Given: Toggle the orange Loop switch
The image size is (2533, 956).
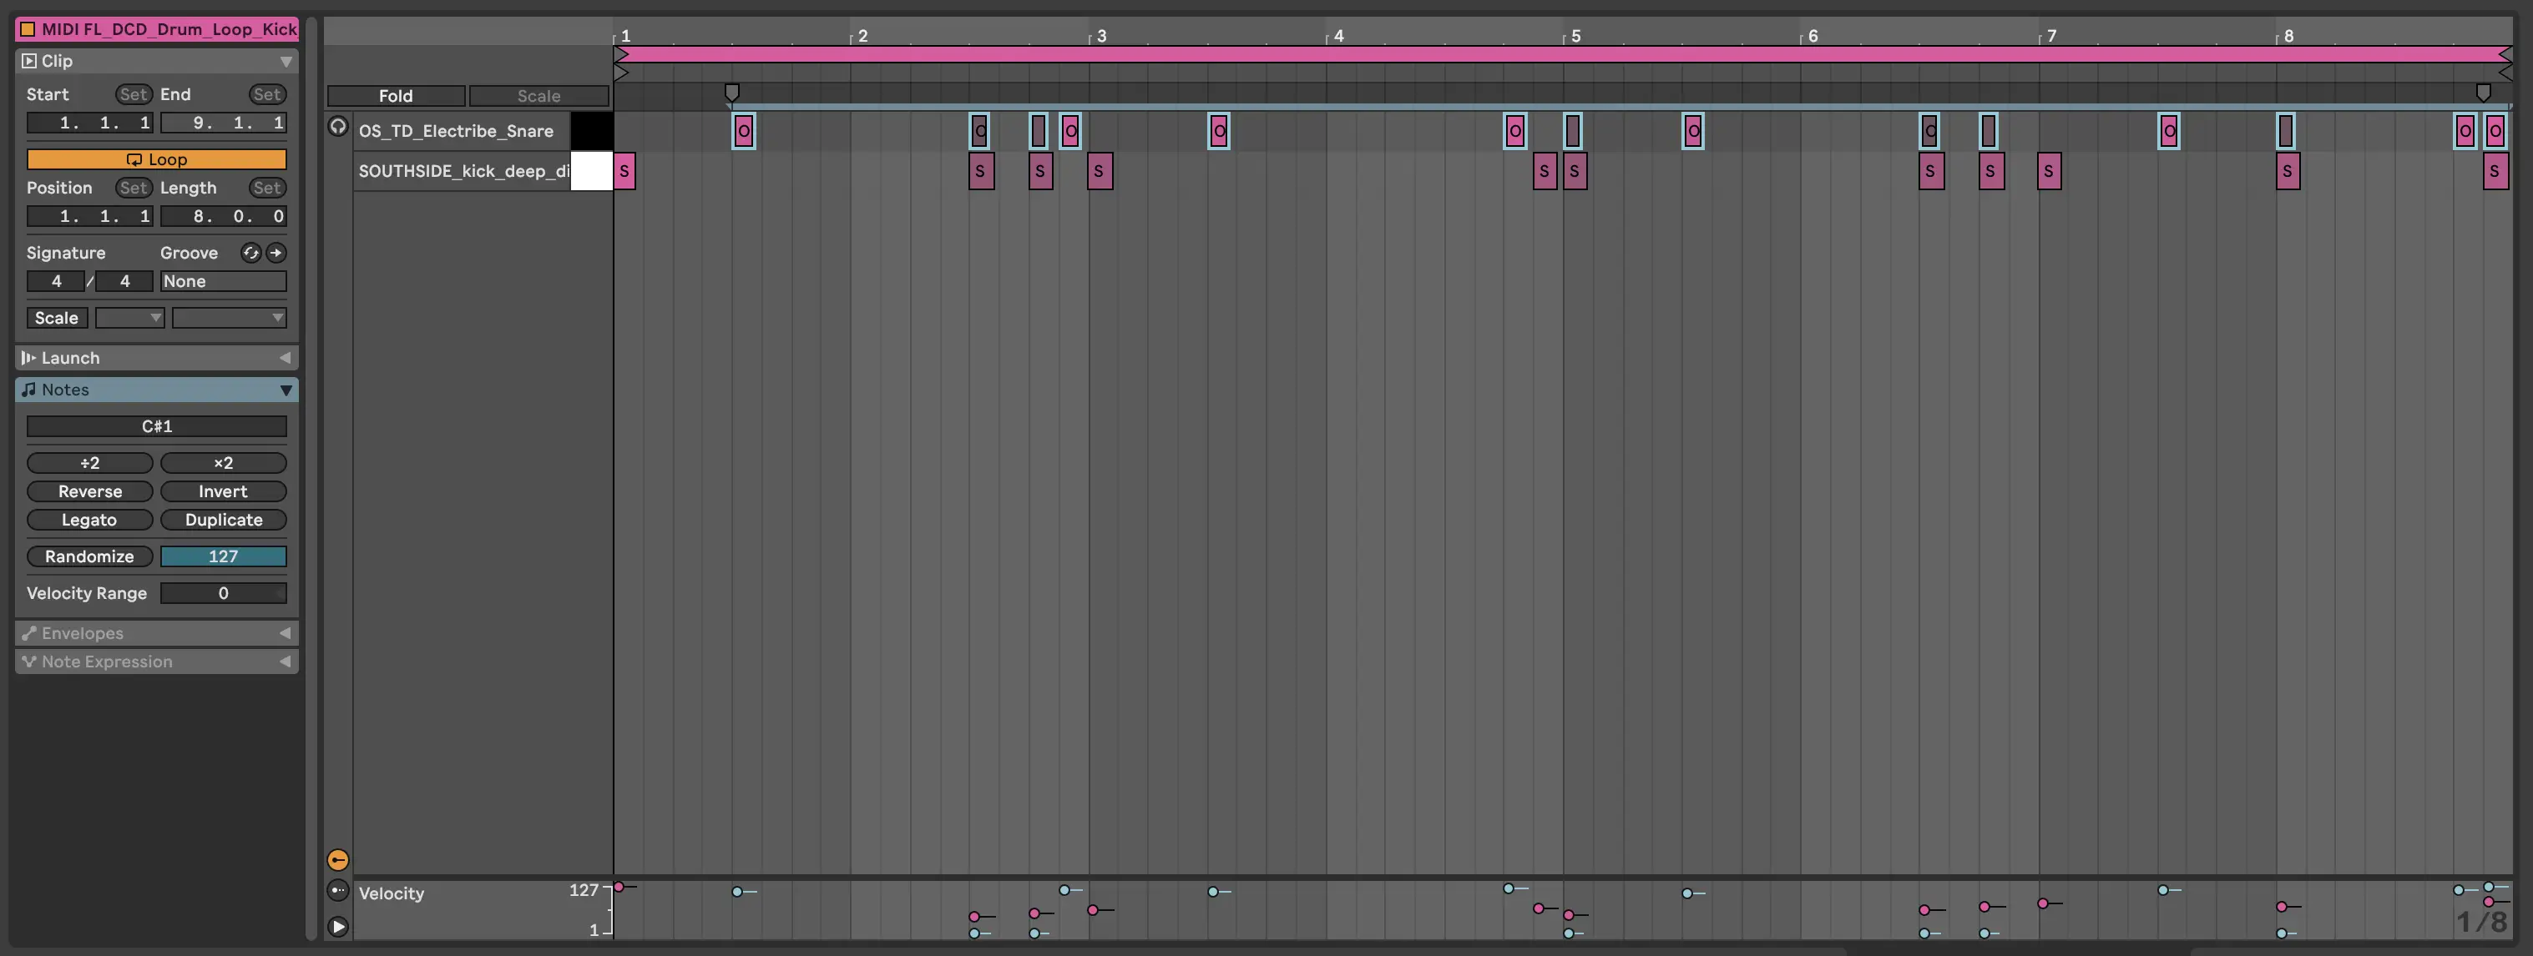Looking at the screenshot, I should (x=156, y=159).
